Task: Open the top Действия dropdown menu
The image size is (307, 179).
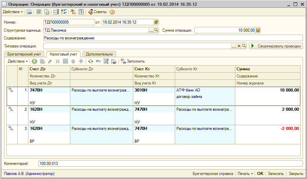Action: 13,12
